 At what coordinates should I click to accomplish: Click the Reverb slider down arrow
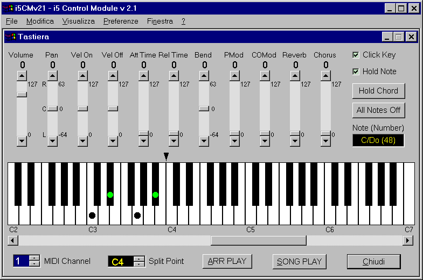point(295,141)
